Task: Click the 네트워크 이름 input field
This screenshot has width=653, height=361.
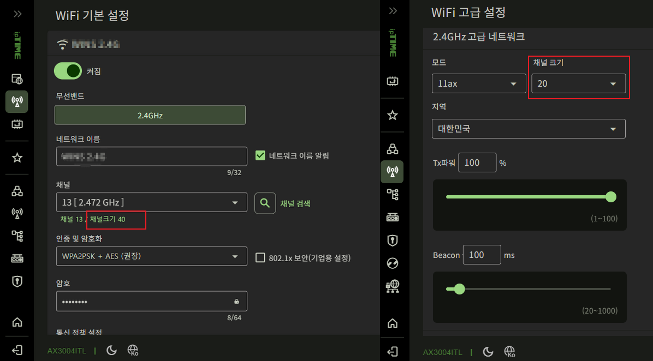Action: pyautogui.click(x=152, y=157)
